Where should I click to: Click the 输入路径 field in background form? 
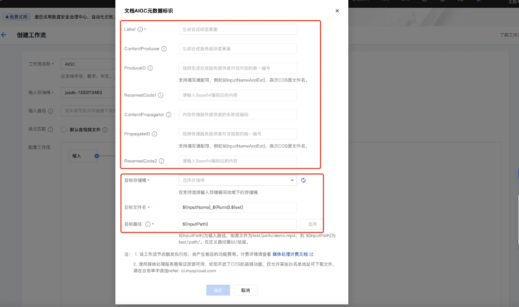[88, 111]
